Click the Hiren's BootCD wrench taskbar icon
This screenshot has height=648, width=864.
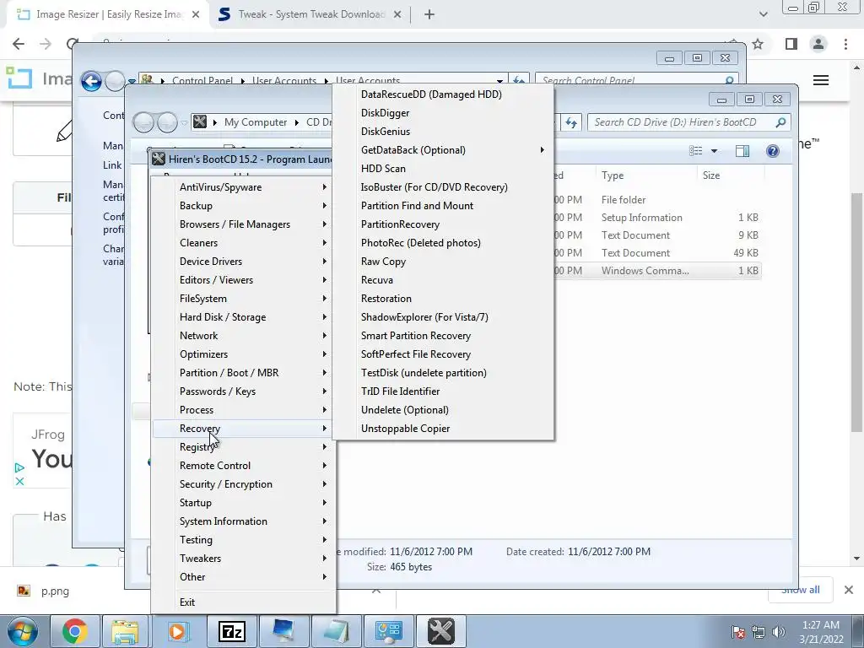[440, 631]
